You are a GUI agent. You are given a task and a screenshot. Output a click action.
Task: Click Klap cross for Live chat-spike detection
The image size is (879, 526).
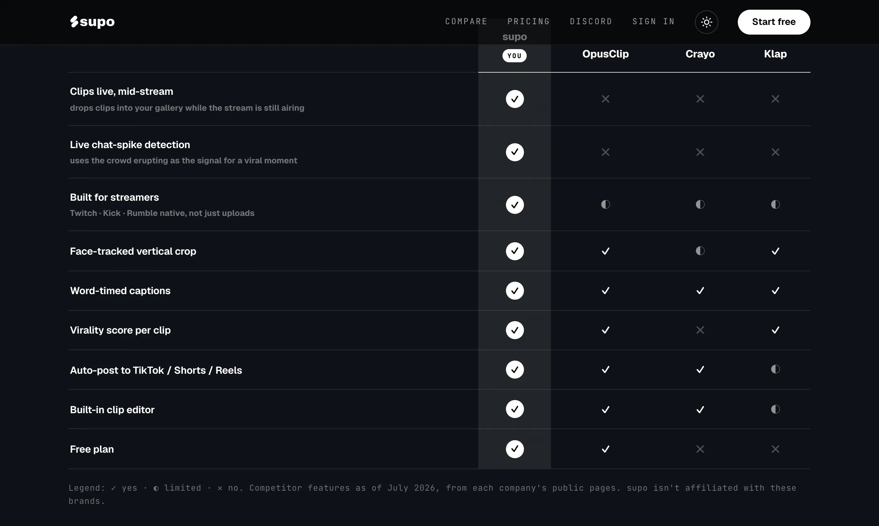pos(775,152)
